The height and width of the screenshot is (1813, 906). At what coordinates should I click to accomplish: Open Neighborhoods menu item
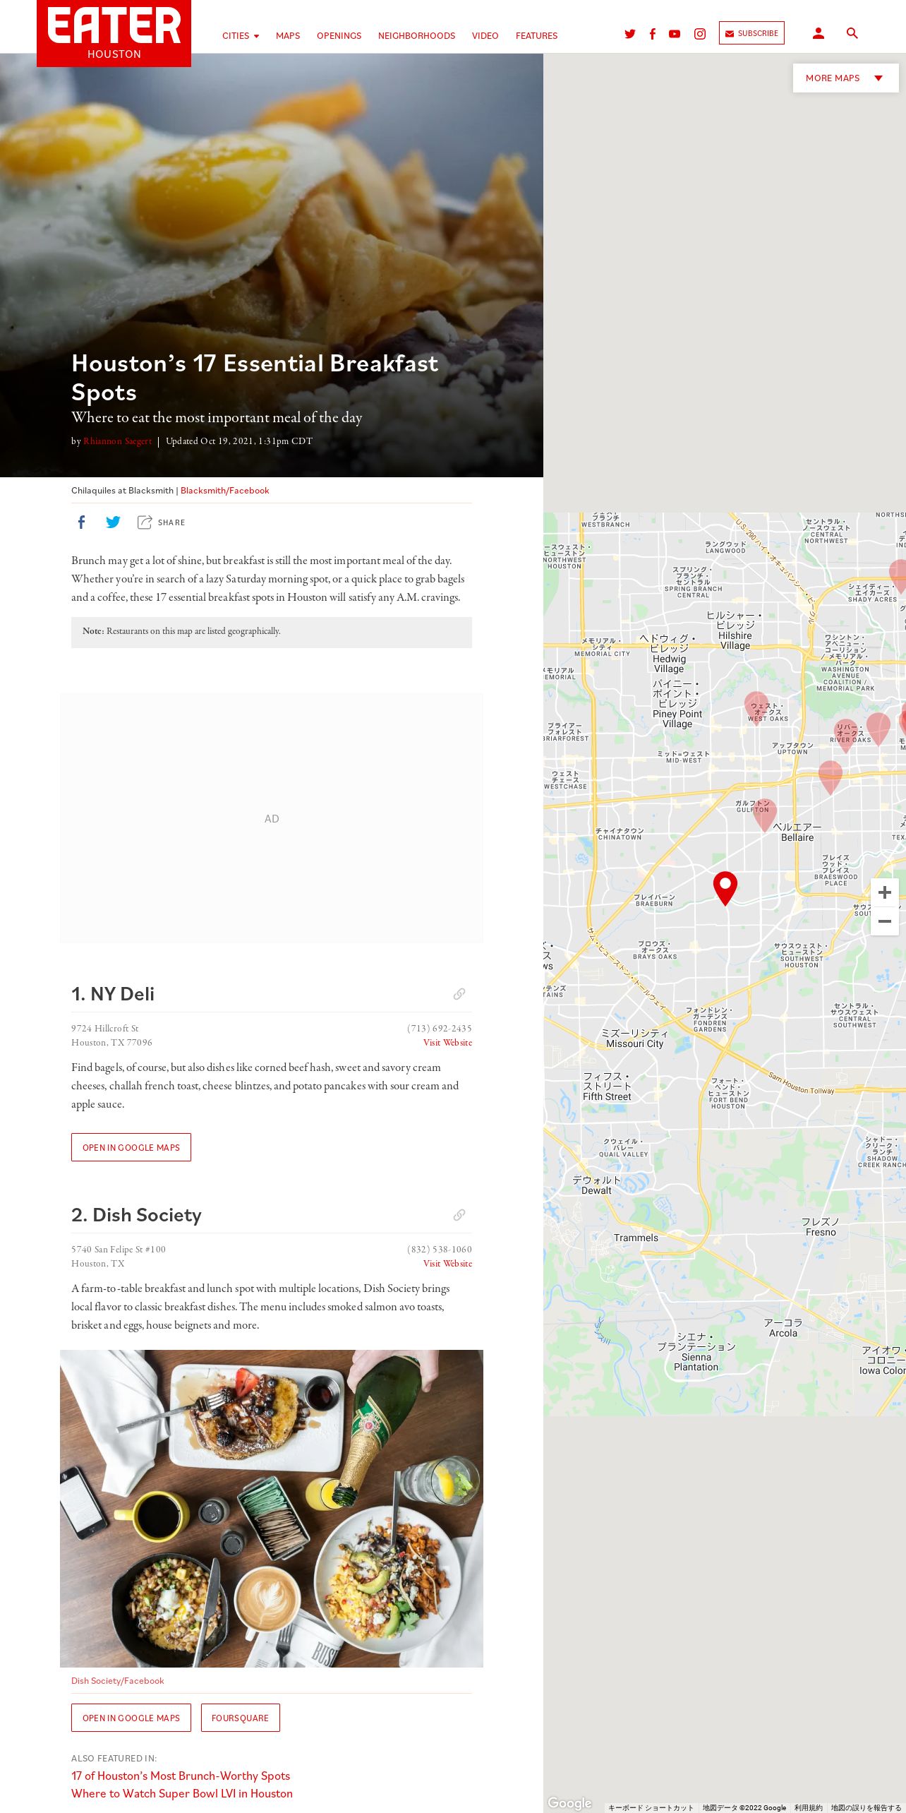click(416, 36)
